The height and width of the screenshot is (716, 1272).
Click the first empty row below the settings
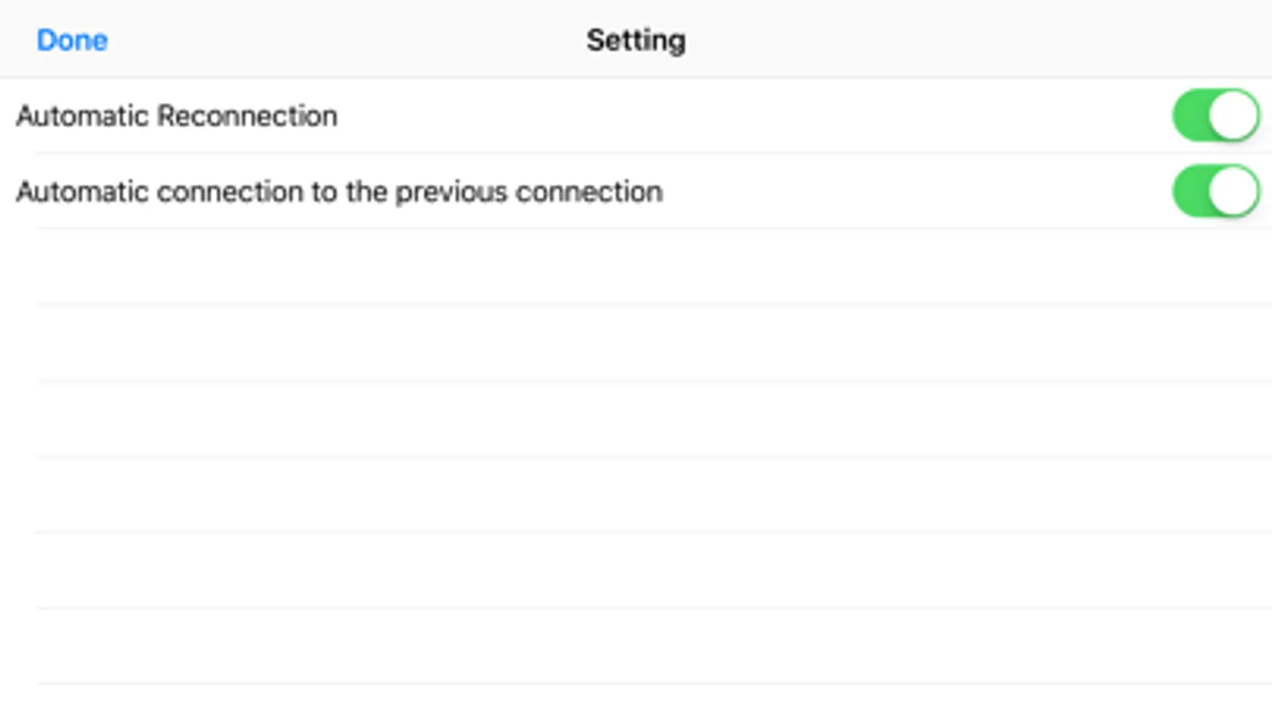[x=636, y=267]
